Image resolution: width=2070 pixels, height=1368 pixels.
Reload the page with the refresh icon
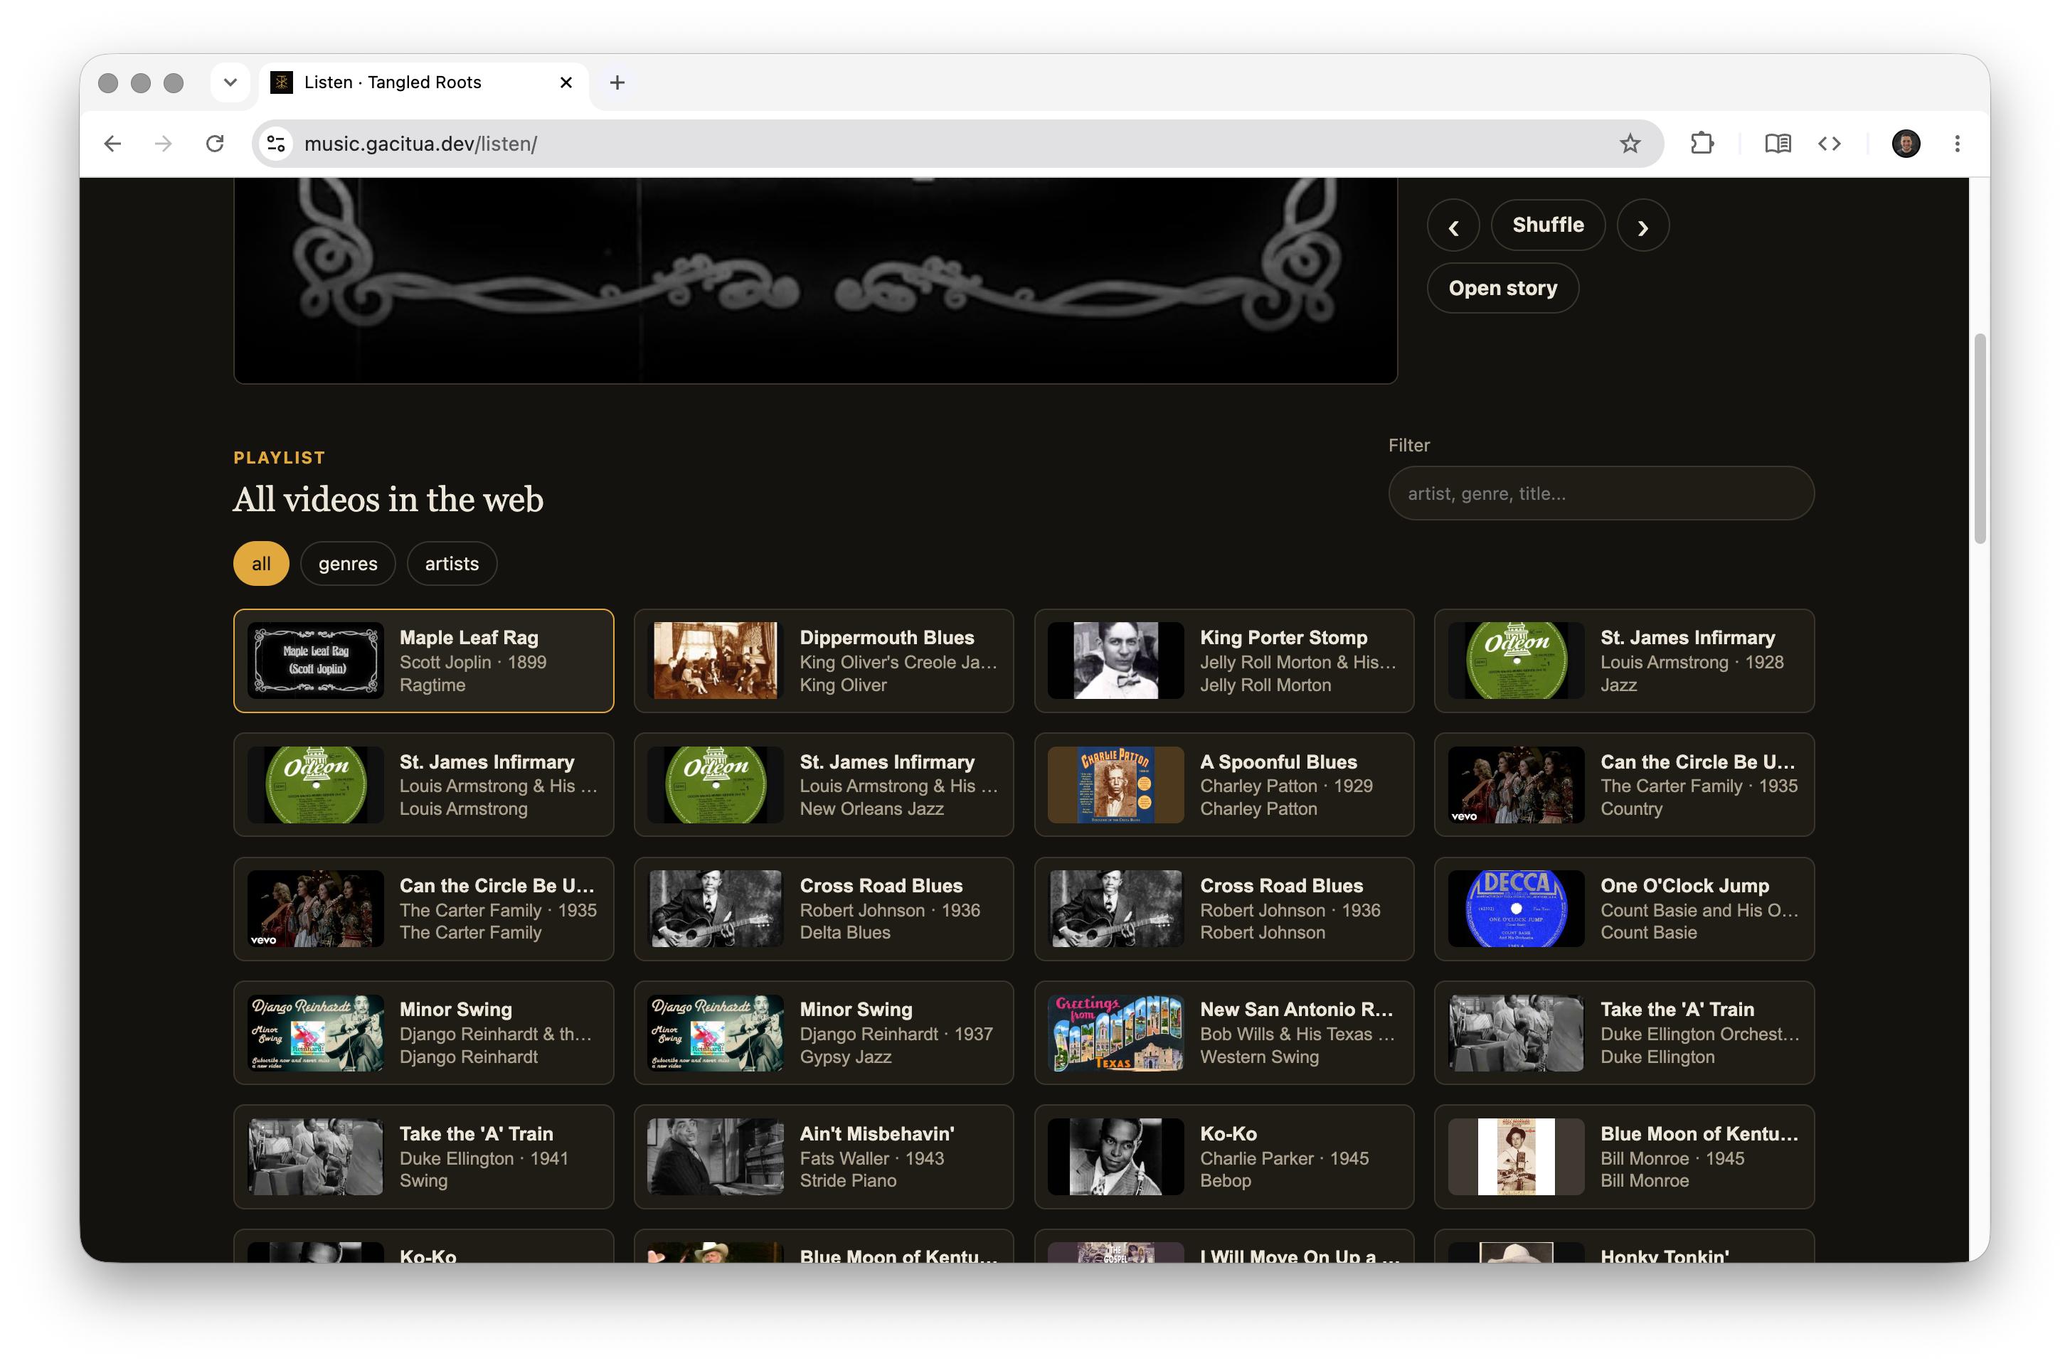(x=215, y=143)
